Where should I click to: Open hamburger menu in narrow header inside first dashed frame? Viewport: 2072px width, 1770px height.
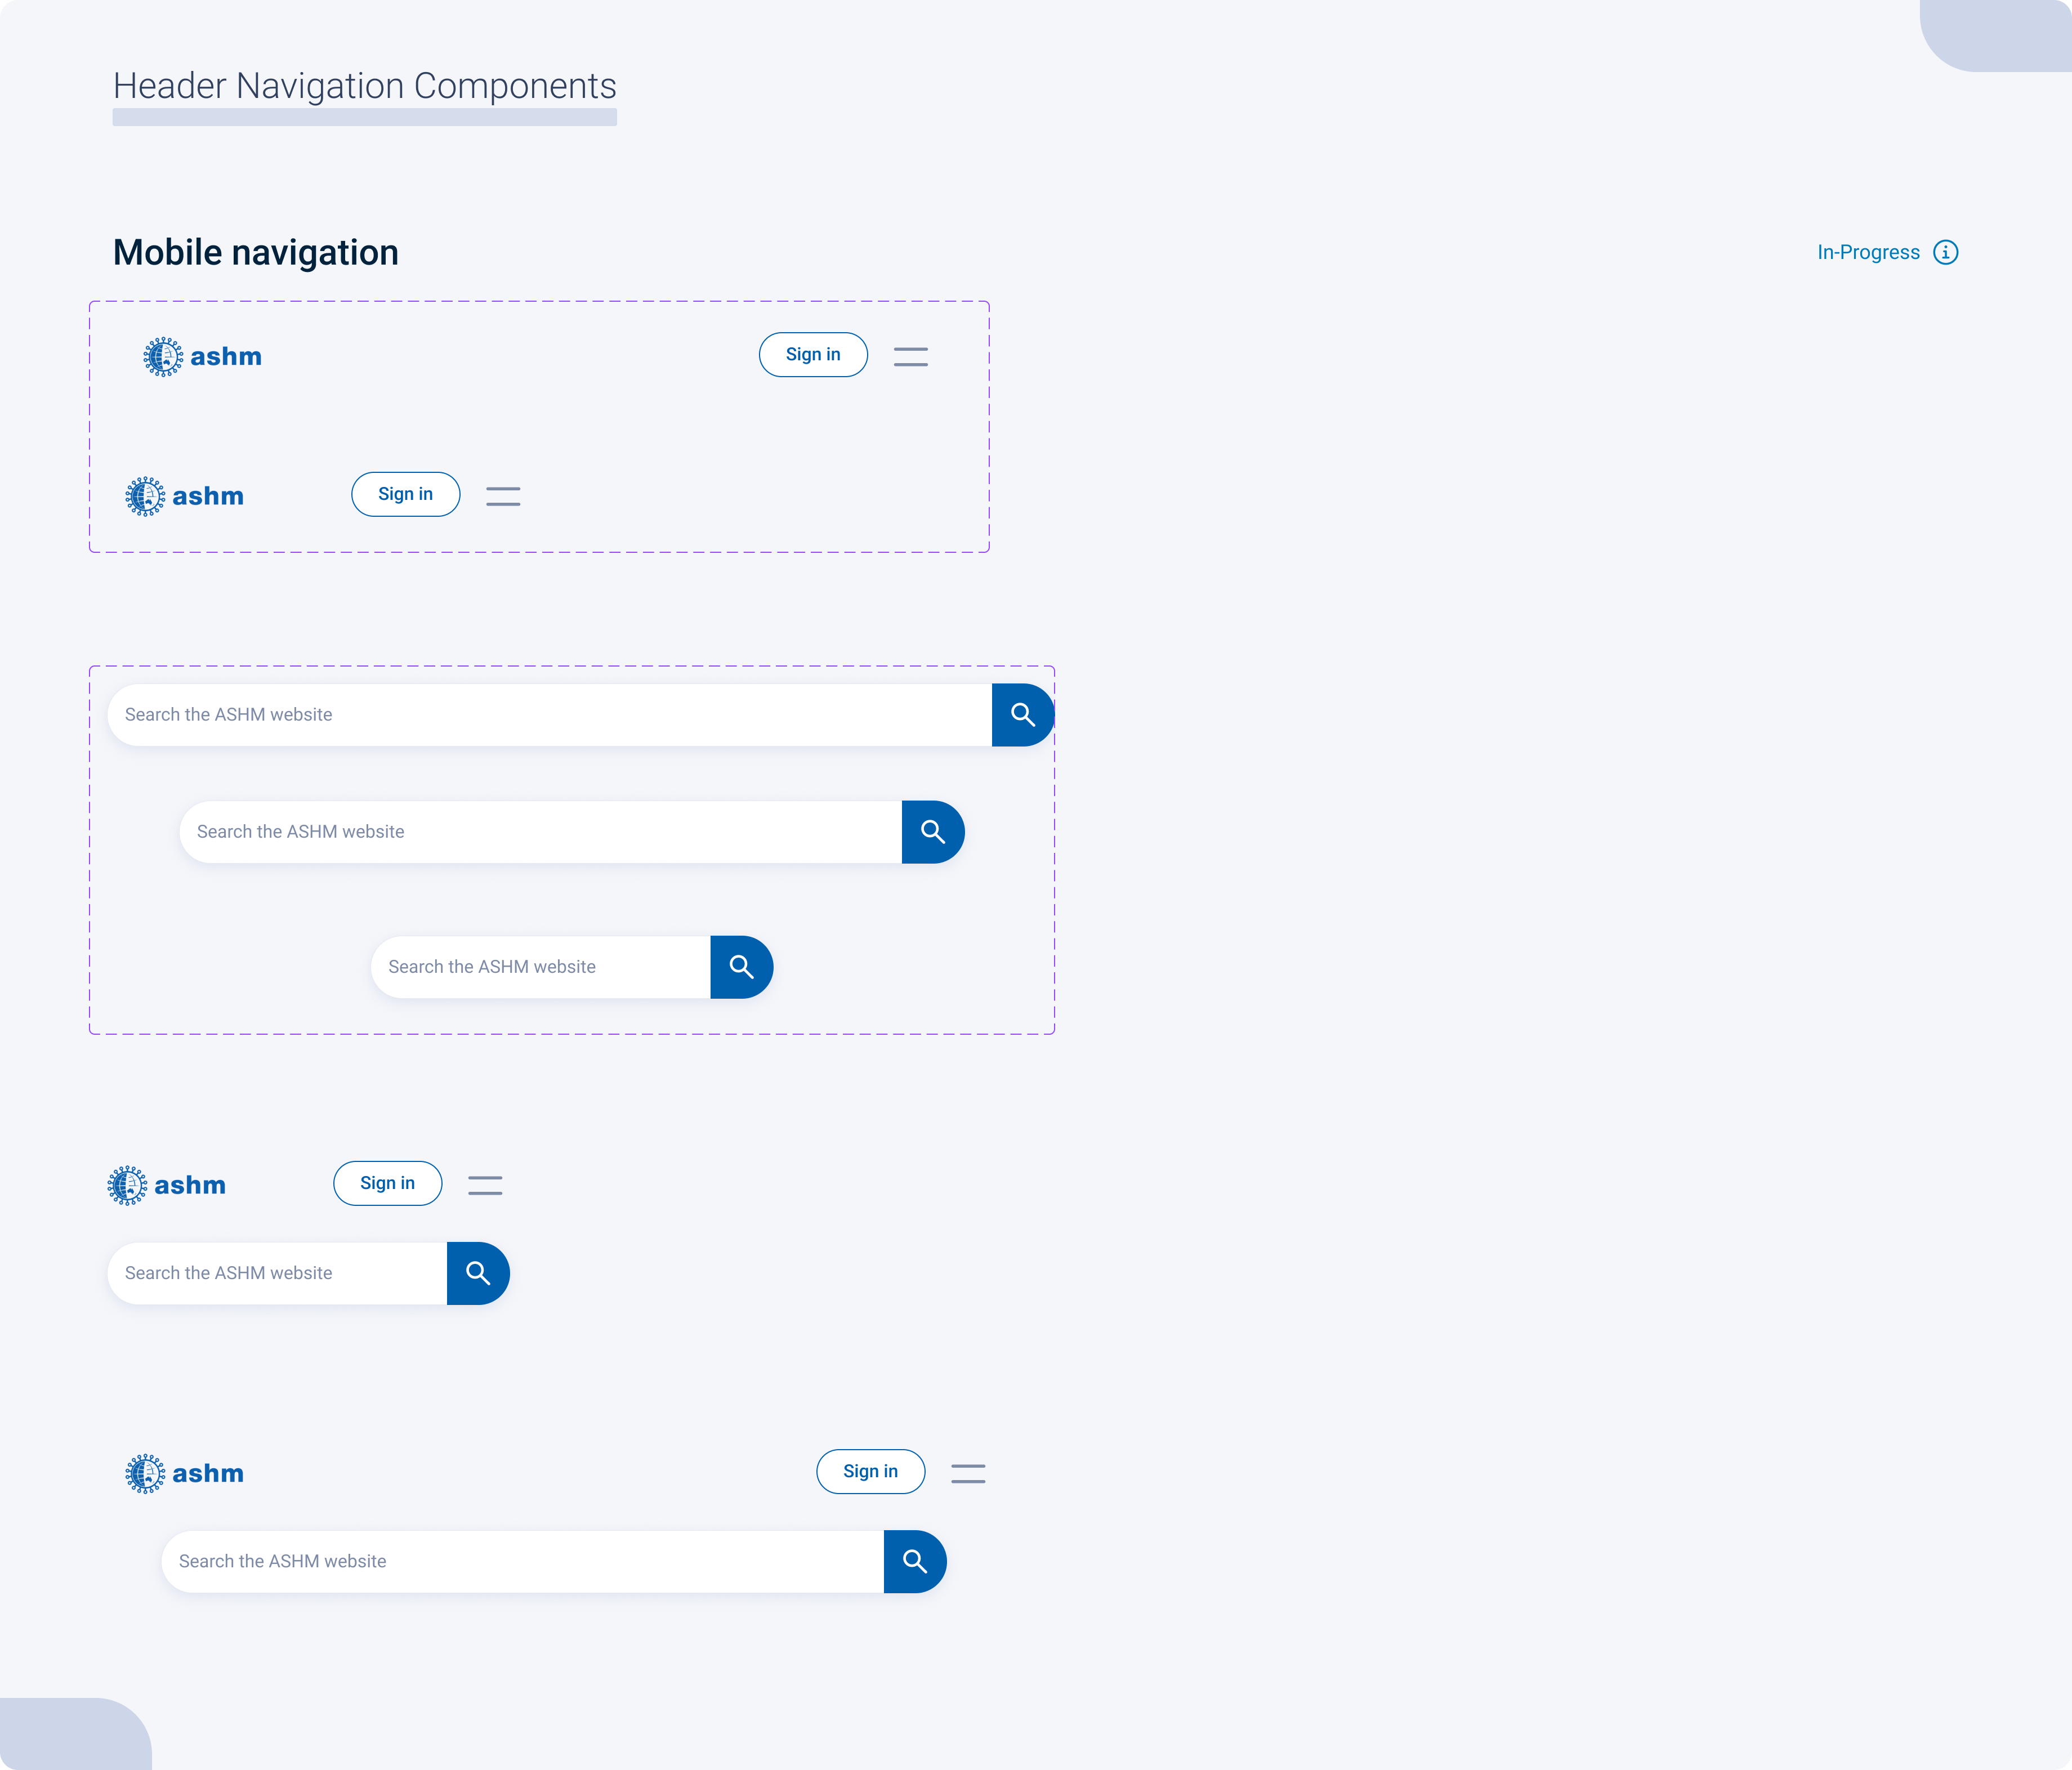coord(503,496)
